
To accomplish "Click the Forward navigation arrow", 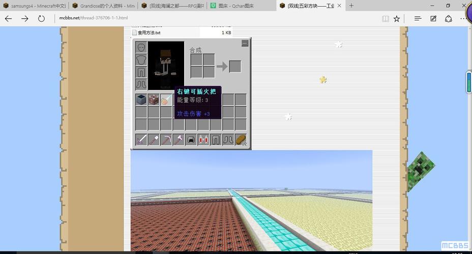I will (x=24, y=18).
